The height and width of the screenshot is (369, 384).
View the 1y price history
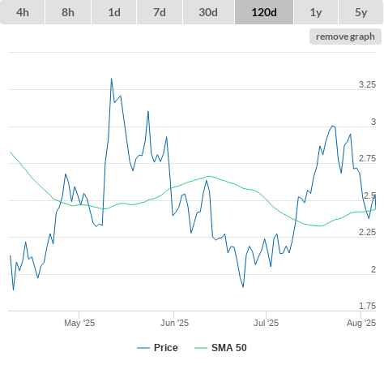(316, 12)
